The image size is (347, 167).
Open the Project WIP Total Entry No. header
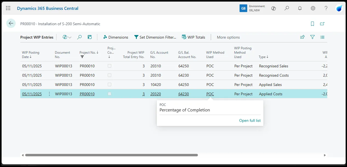tap(133, 54)
